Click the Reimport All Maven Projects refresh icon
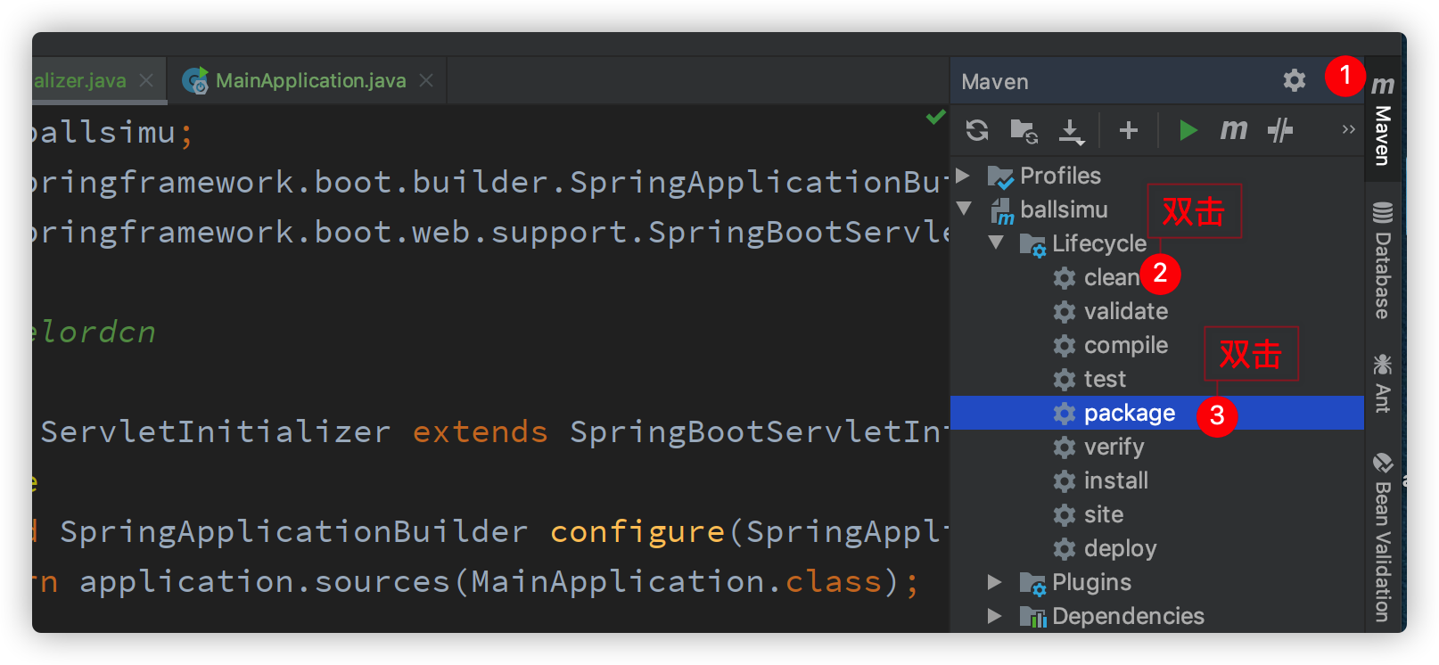Viewport: 1439px width, 665px height. point(977,130)
